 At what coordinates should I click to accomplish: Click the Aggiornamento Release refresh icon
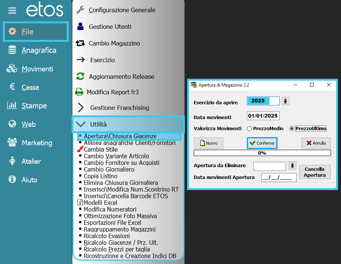coord(80,77)
